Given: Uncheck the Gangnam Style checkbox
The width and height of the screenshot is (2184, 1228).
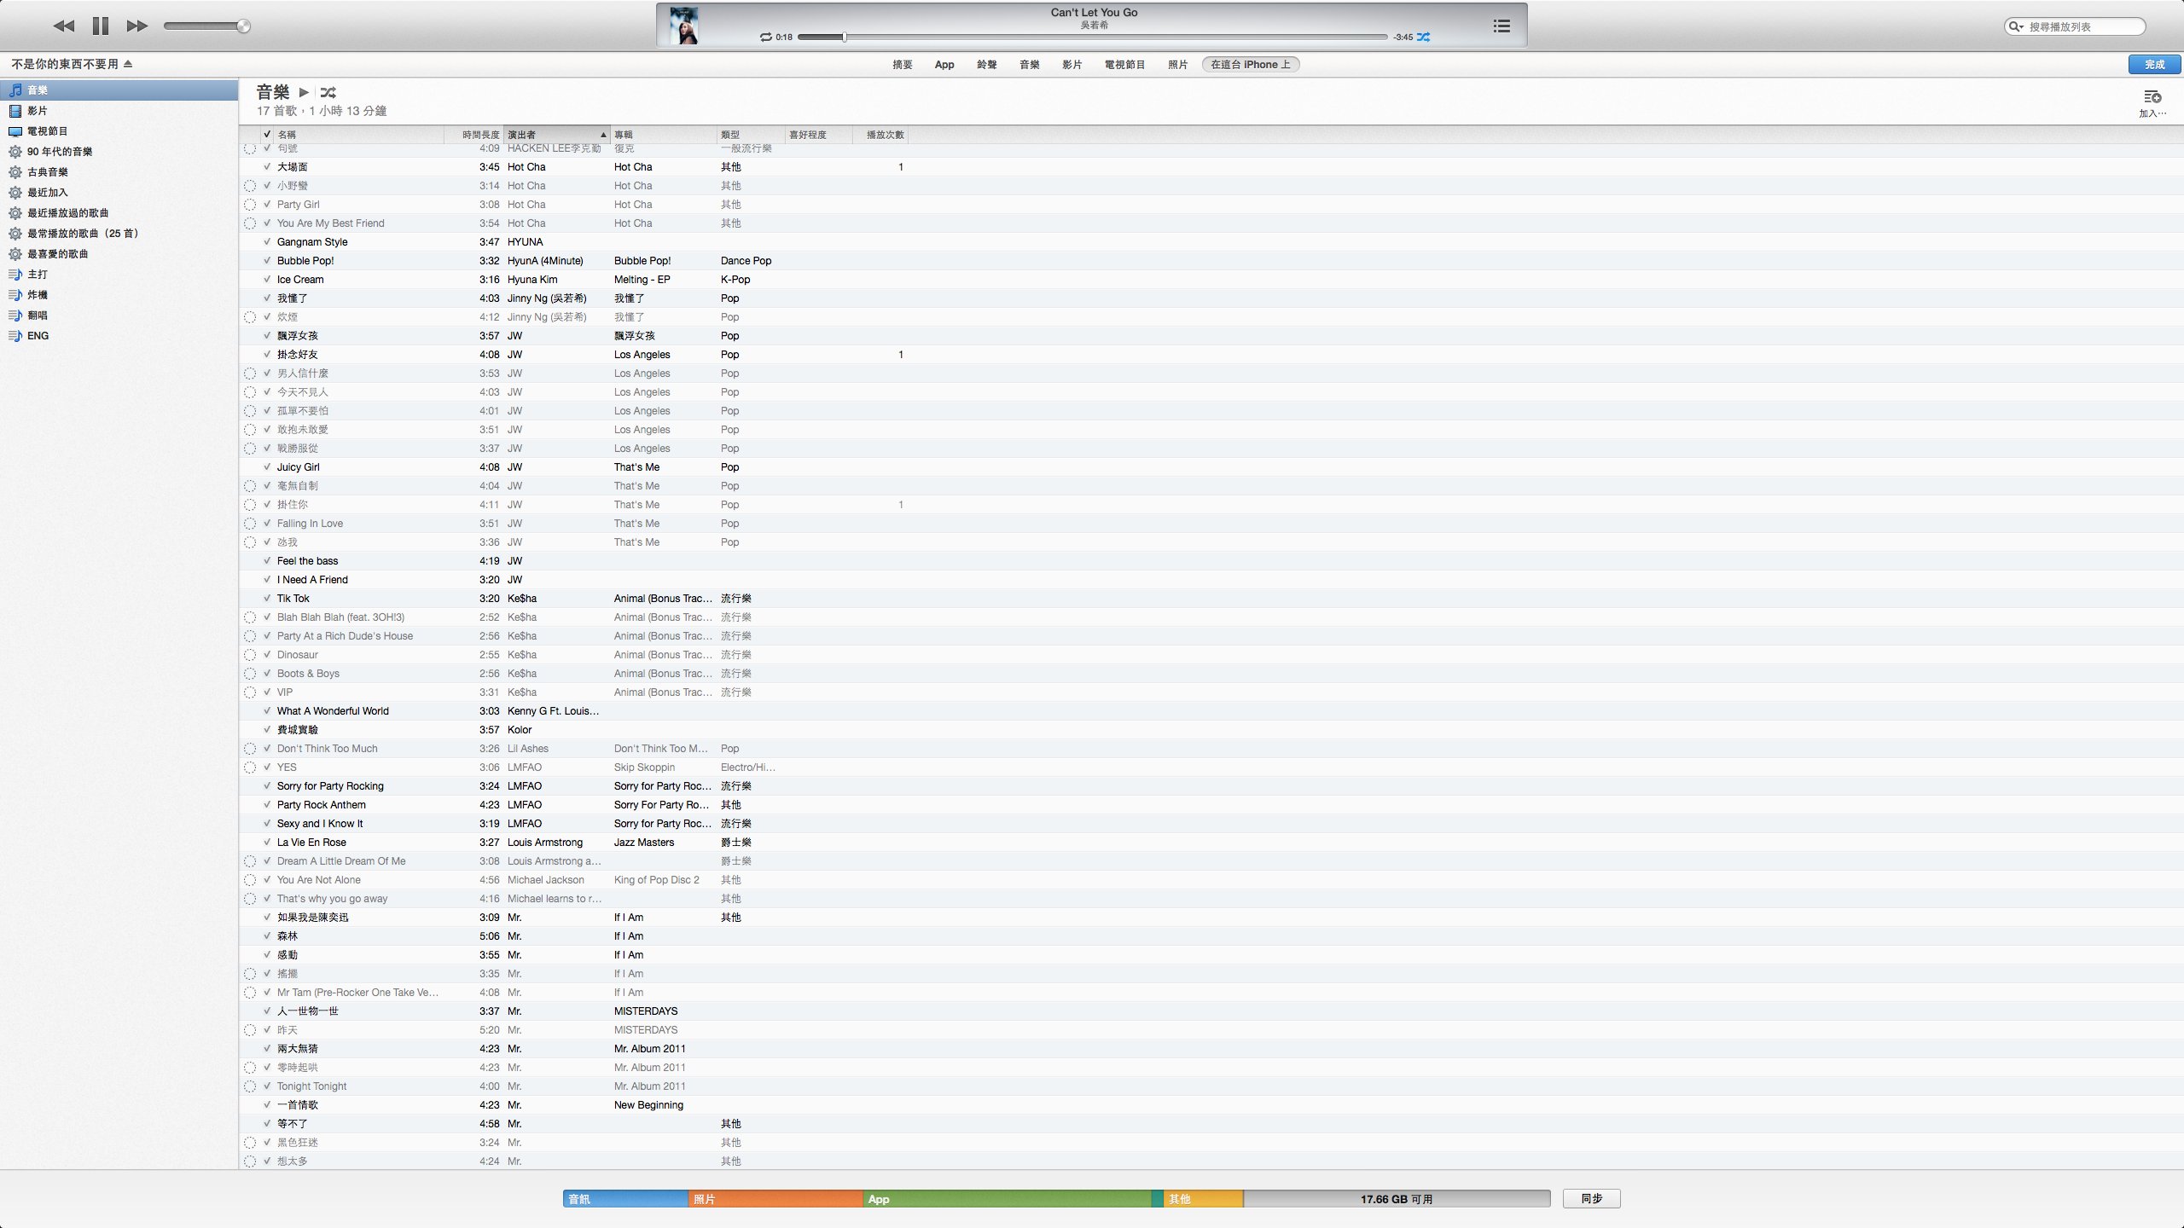Looking at the screenshot, I should pyautogui.click(x=267, y=242).
